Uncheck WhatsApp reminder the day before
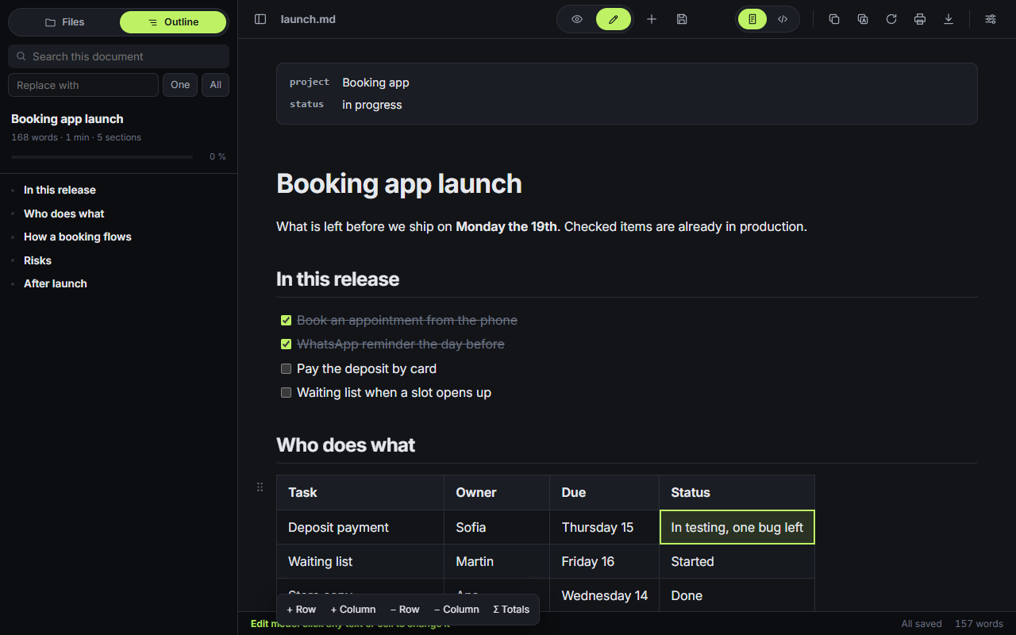The height and width of the screenshot is (635, 1016). [x=287, y=344]
